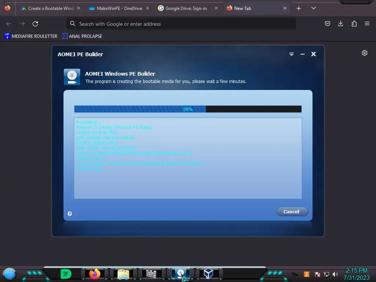
Task: Open the help question mark icon
Action: tap(70, 214)
